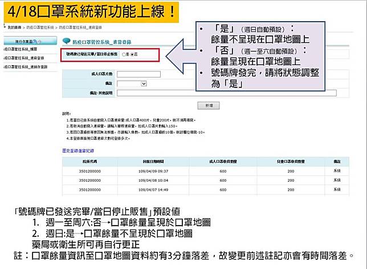Screen dimensions: 367x269
Task: Click the blue circle icon in 執行作業區 header
Action: coord(35,42)
